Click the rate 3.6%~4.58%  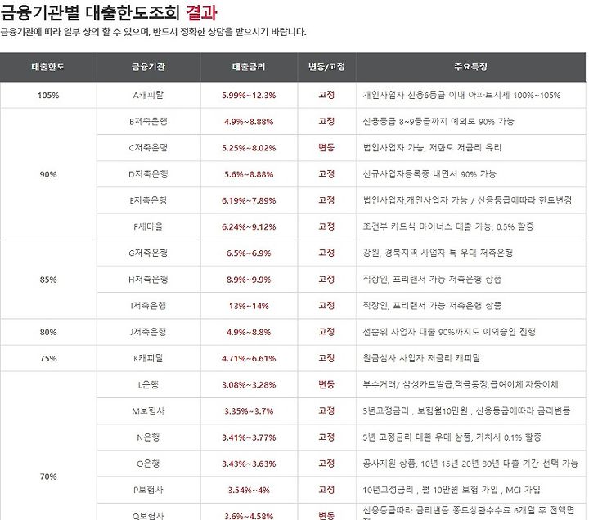(x=249, y=516)
